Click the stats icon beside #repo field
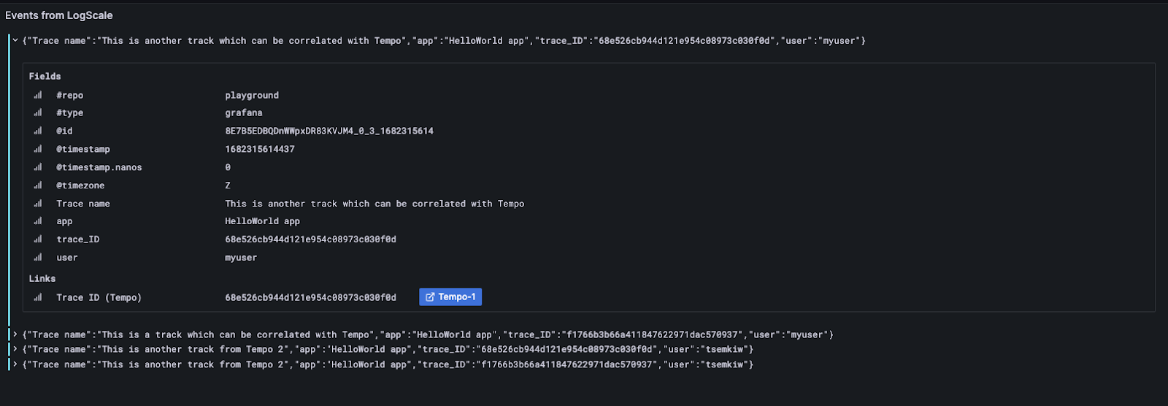Screen dimensions: 1168x406 (x=38, y=95)
